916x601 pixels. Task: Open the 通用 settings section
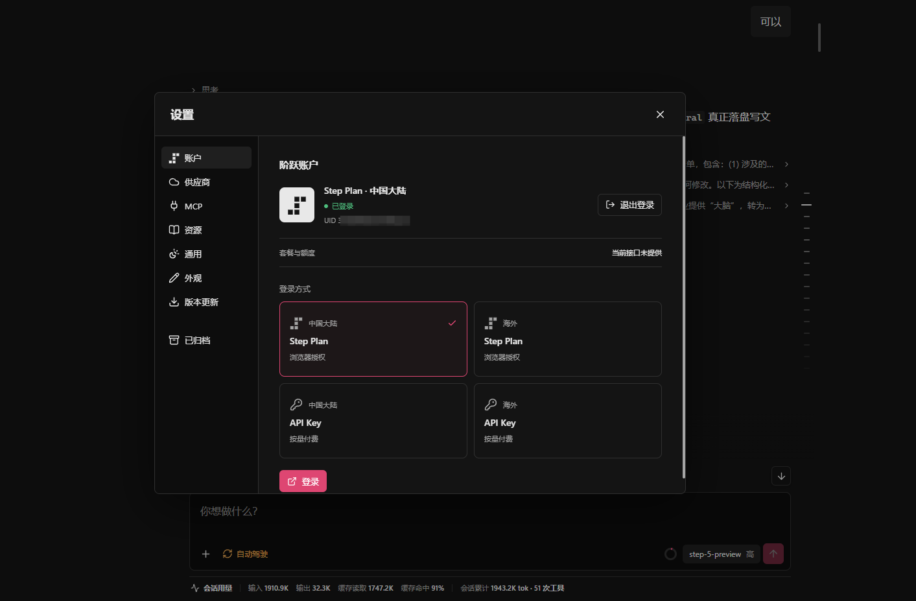pyautogui.click(x=206, y=254)
